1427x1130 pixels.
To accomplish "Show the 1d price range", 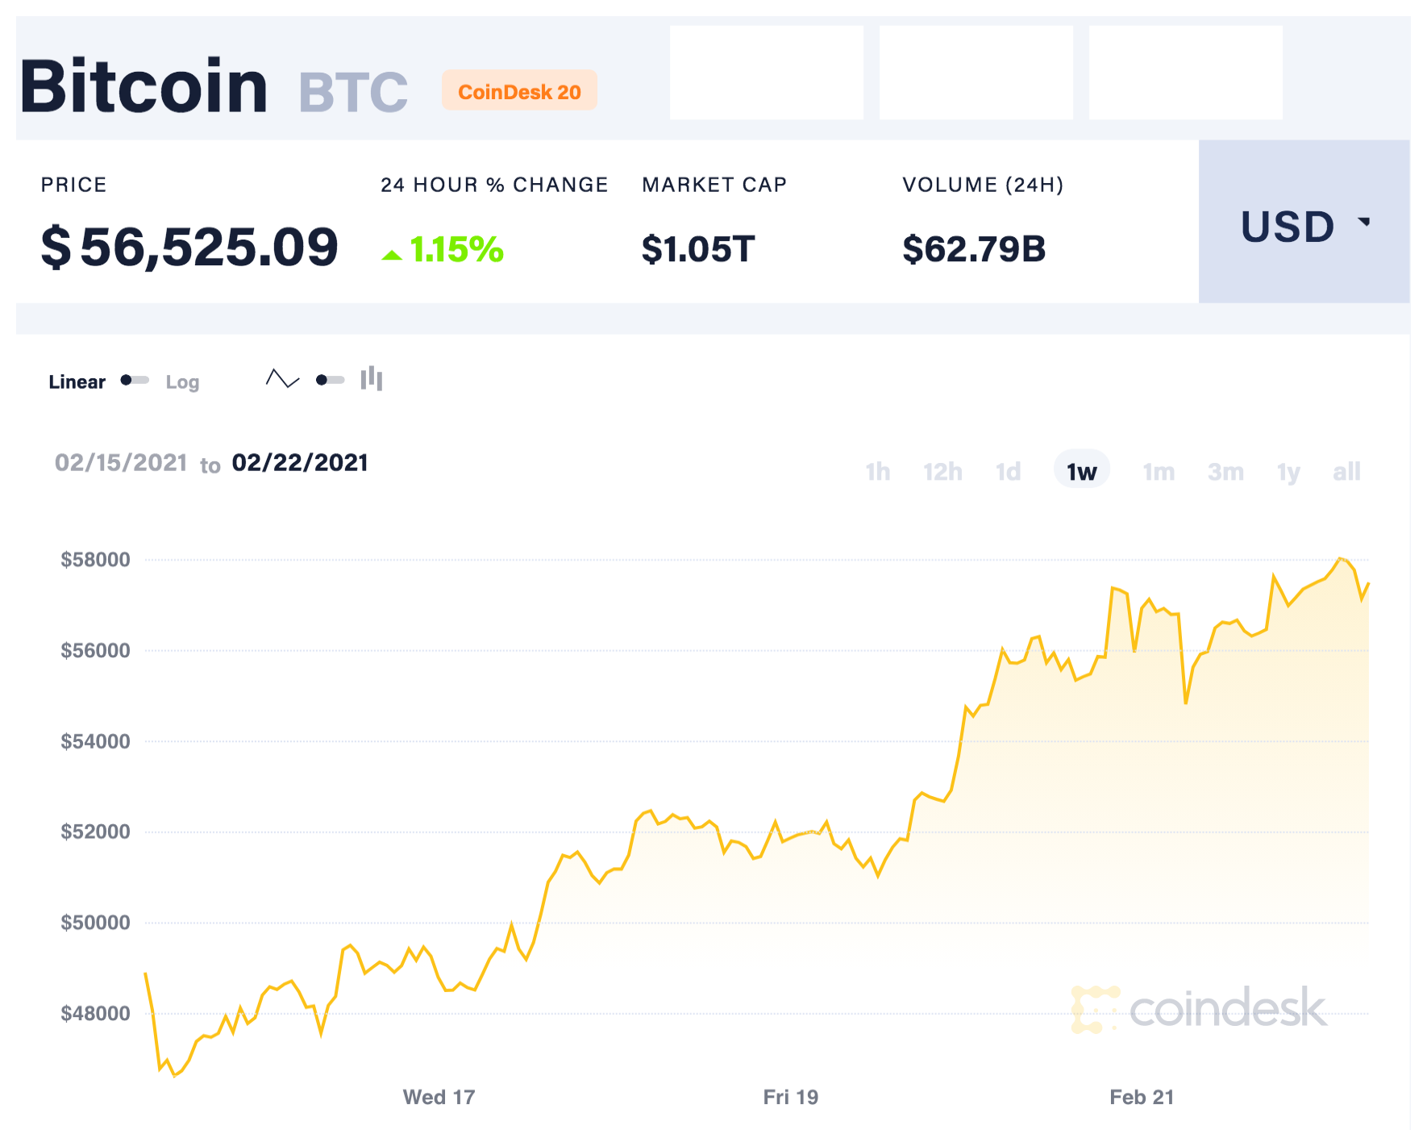I will tap(1008, 472).
